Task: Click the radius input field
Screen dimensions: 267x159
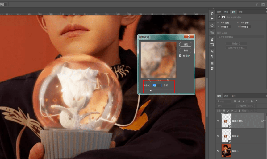Action: click(157, 85)
